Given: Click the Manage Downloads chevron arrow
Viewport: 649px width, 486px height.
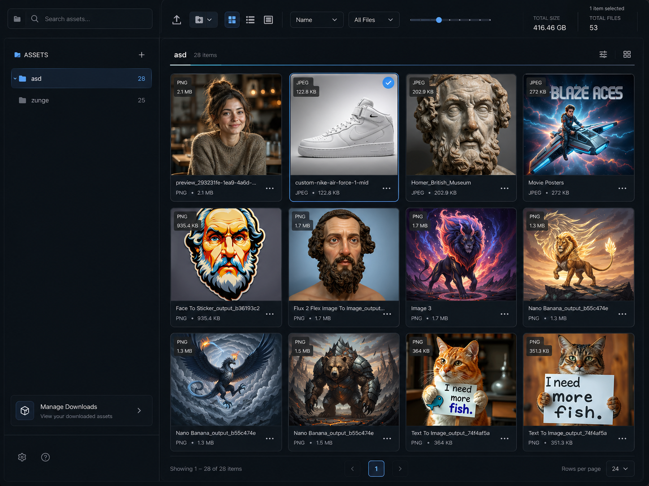Looking at the screenshot, I should [139, 410].
